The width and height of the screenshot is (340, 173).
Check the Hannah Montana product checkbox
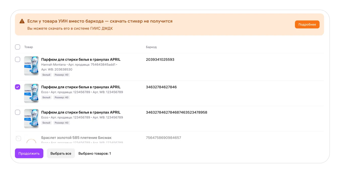[x=17, y=59]
